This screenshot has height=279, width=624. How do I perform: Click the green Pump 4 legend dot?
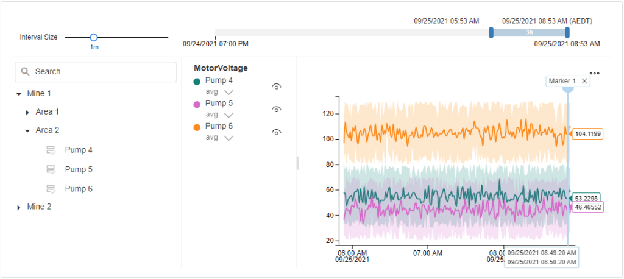tap(197, 81)
